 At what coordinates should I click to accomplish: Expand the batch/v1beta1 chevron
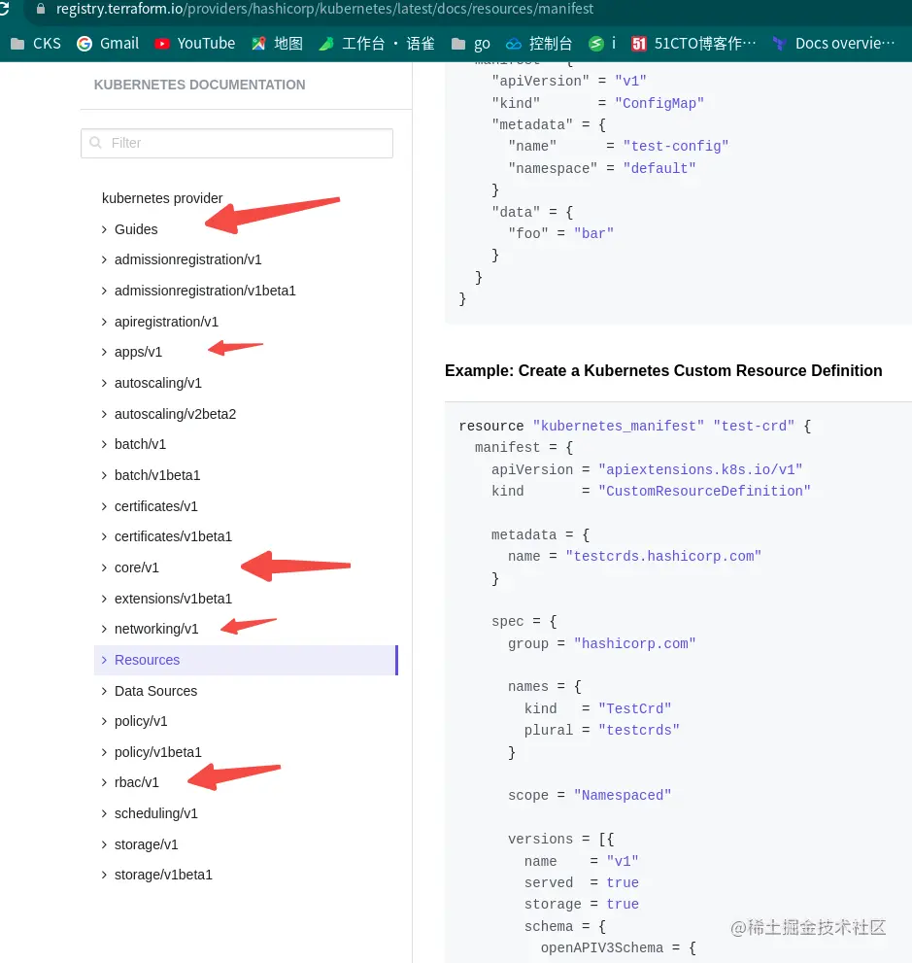[x=104, y=475]
